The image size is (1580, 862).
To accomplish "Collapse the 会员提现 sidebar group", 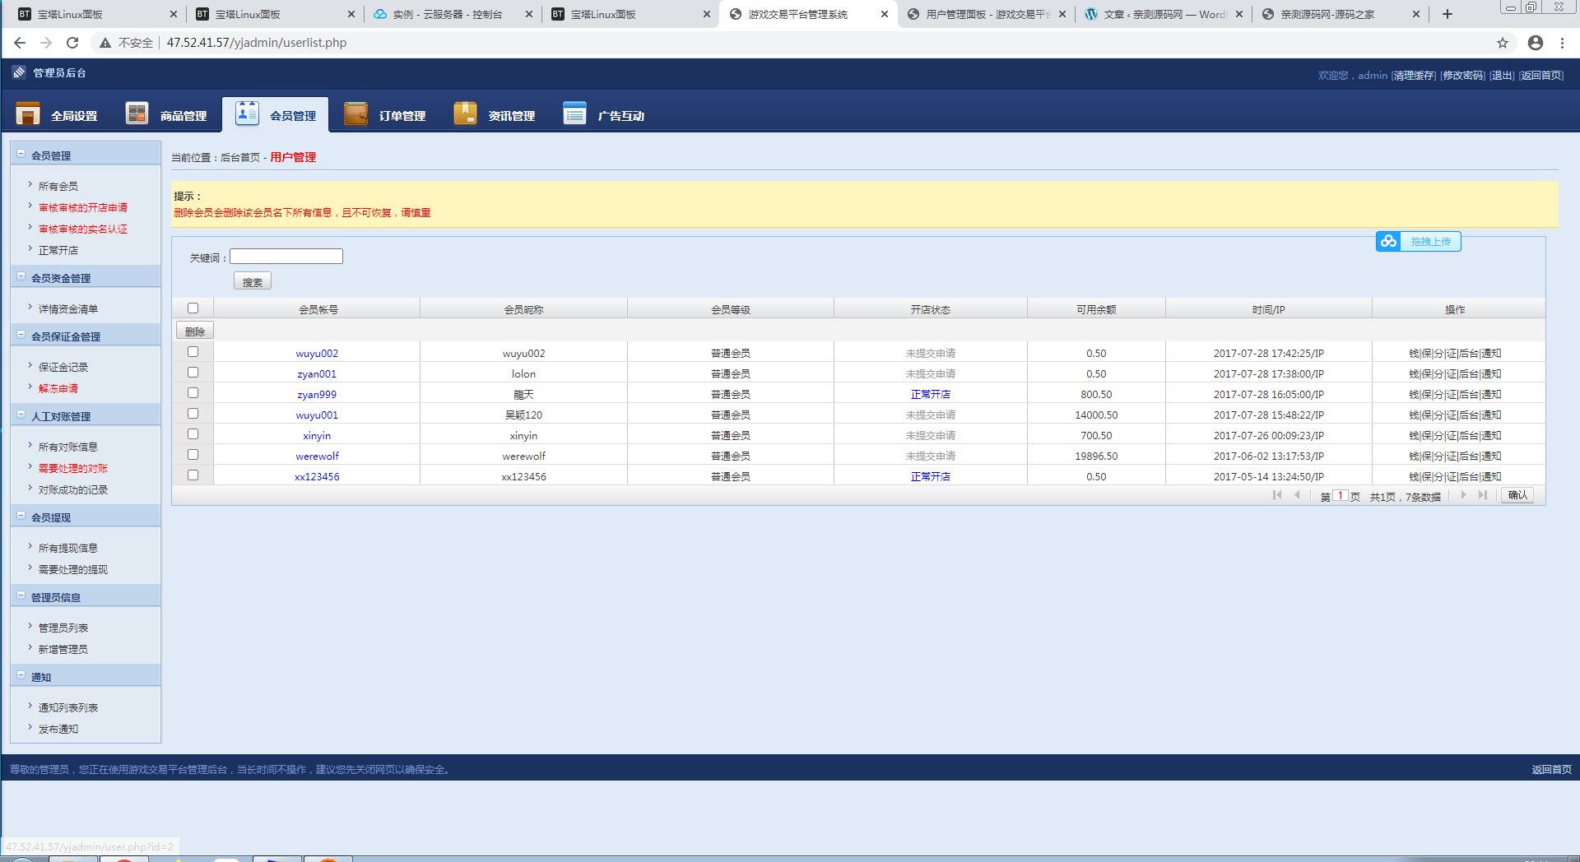I will tap(21, 515).
